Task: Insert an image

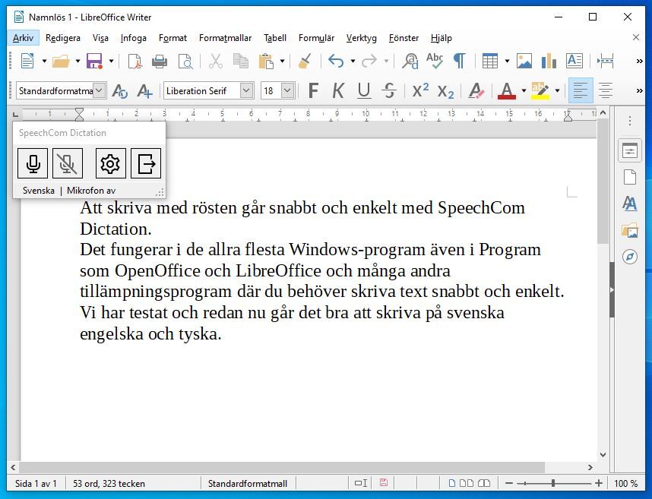Action: click(x=524, y=62)
